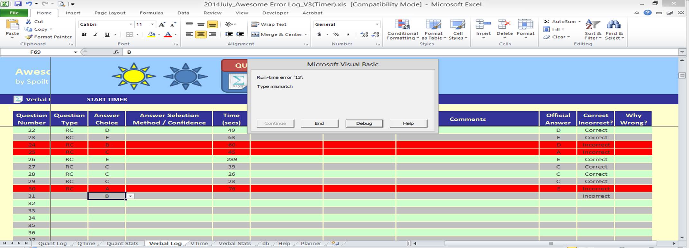Click the Paste clipboard icon
The width and height of the screenshot is (689, 248).
pos(12,25)
